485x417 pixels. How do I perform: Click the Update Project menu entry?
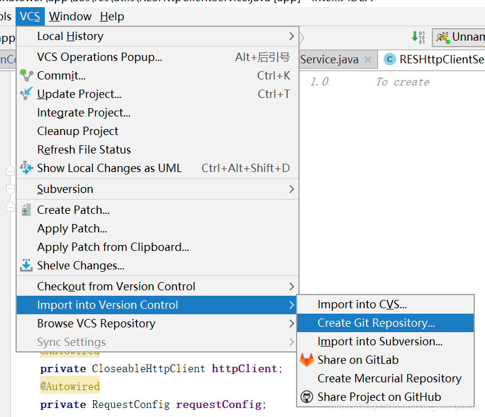157,94
